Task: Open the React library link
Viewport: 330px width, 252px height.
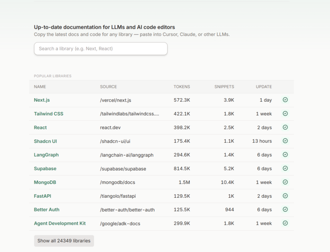Action: pyautogui.click(x=40, y=127)
